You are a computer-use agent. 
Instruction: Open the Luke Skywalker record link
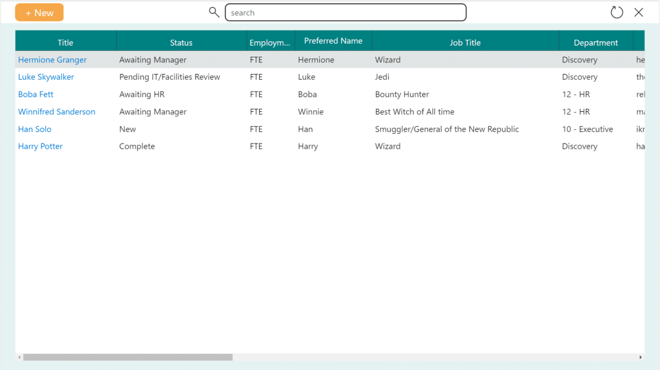(46, 77)
